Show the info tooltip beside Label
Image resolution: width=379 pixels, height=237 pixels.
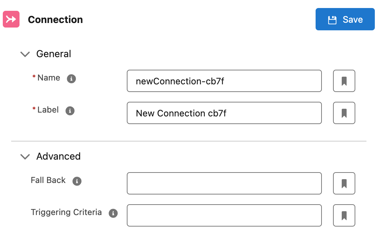tap(70, 111)
